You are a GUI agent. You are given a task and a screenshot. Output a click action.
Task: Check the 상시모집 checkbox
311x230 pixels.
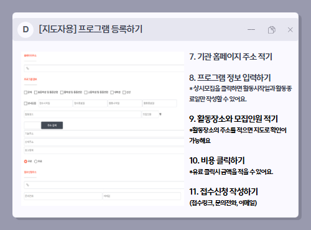(26, 103)
